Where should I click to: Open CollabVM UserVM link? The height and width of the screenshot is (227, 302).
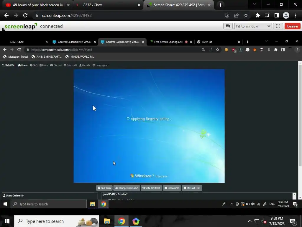pos(85,65)
